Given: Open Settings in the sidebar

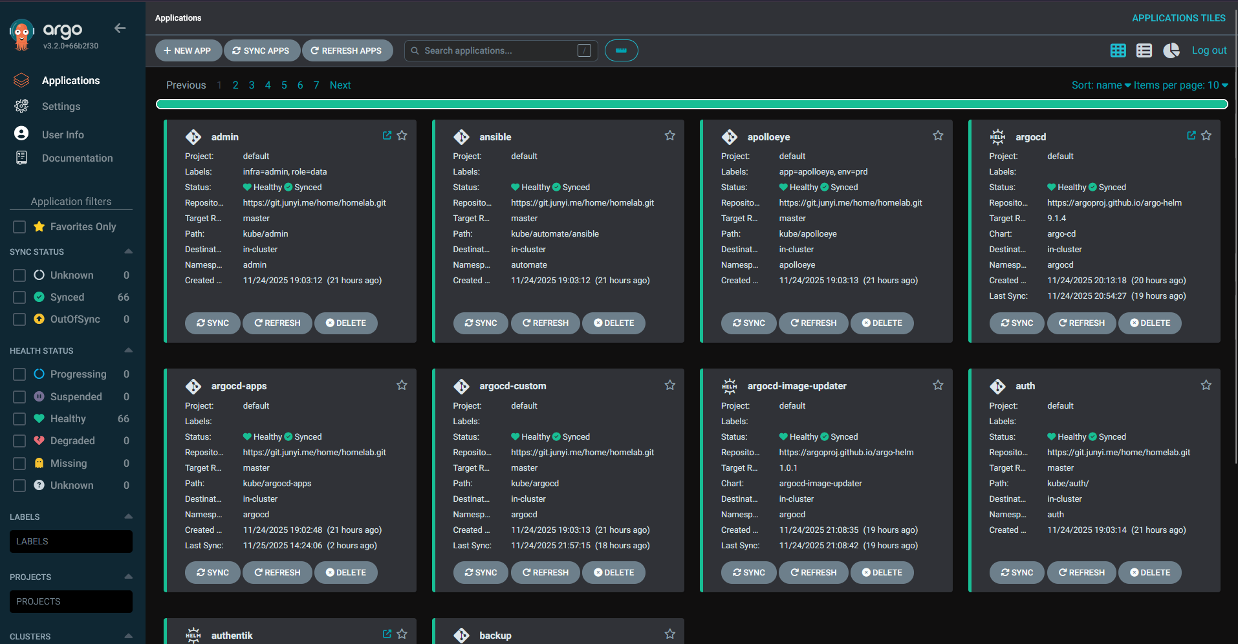Looking at the screenshot, I should pyautogui.click(x=61, y=107).
